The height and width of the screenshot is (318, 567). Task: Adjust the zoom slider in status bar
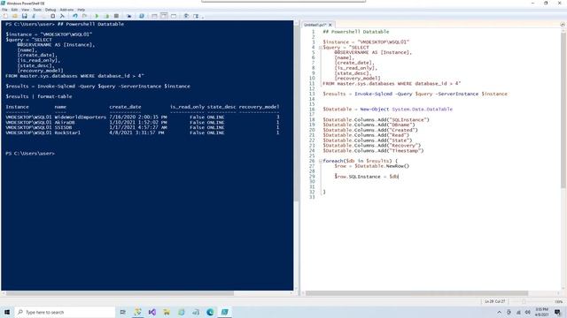524,301
